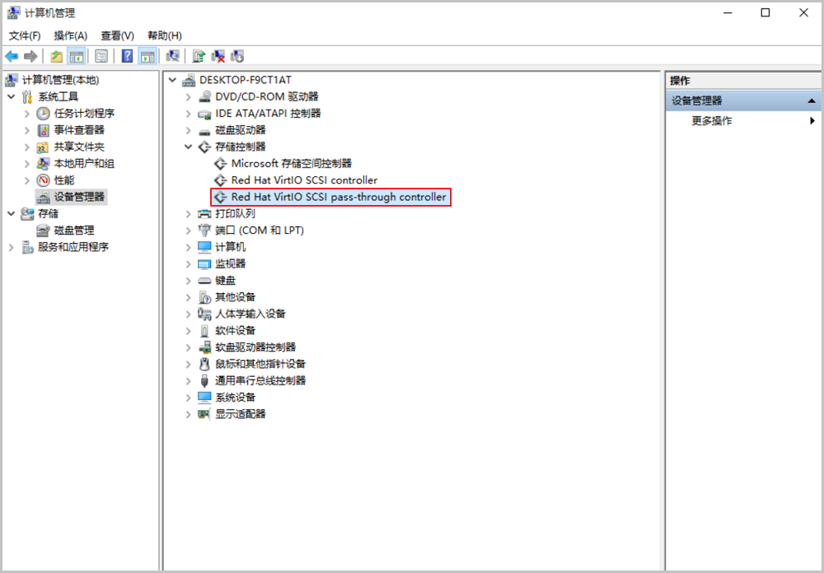Click the 通用串行总线控制器 icon
824x573 pixels.
tap(204, 381)
